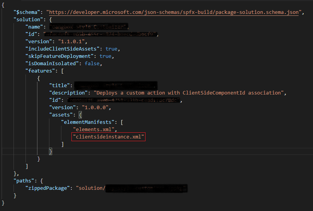Screen dimensions: 313x211
Task: Click the feature "title" key
Action: 59,85
